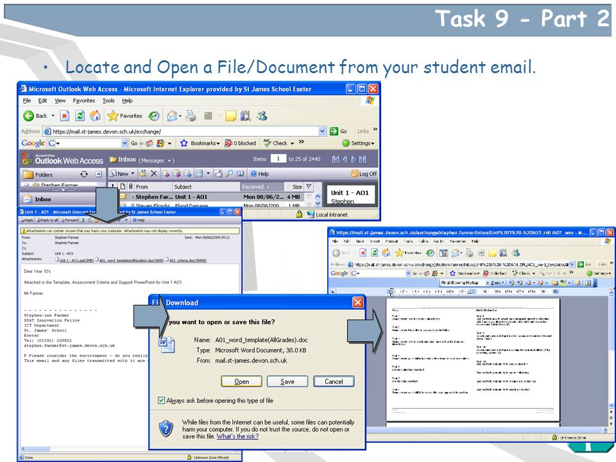Click the Inbox folder in Outlook navigation pane
This screenshot has width=616, height=462.
pos(42,199)
